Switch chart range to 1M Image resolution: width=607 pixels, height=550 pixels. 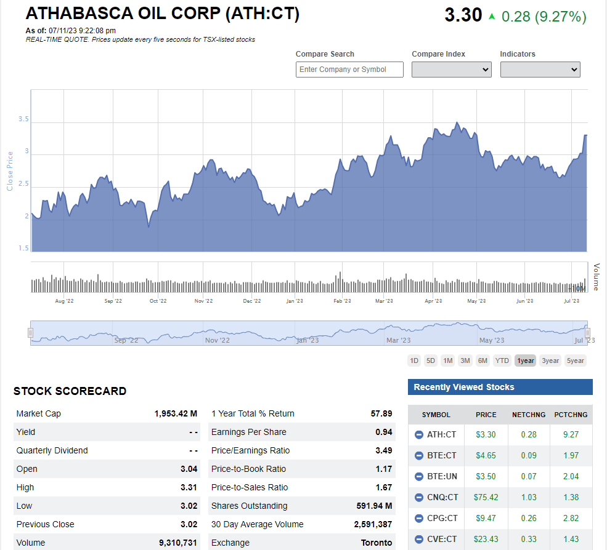448,361
